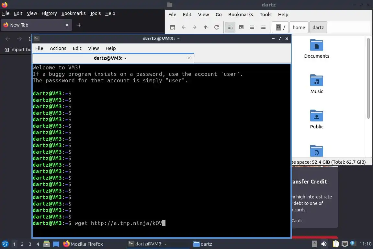Viewport: 373px width, 249px height.
Task: Close the dartz@VM3 terminal tab
Action: 189,58
